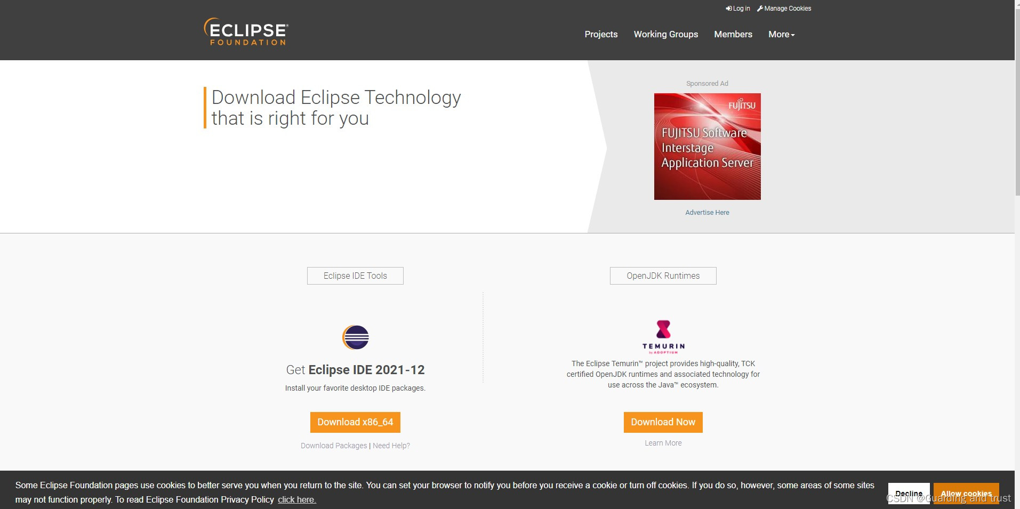Open the Download Packages link
1020x509 pixels.
334,446
